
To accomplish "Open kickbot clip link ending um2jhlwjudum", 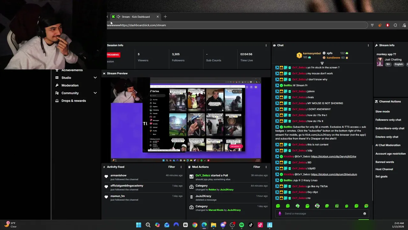I will [334, 174].
